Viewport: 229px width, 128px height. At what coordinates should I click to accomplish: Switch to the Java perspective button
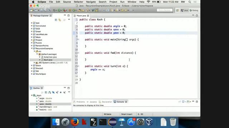[x=185, y=10]
